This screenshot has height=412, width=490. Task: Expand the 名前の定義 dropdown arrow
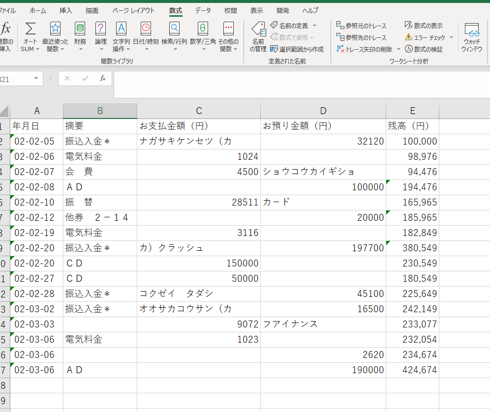point(315,26)
